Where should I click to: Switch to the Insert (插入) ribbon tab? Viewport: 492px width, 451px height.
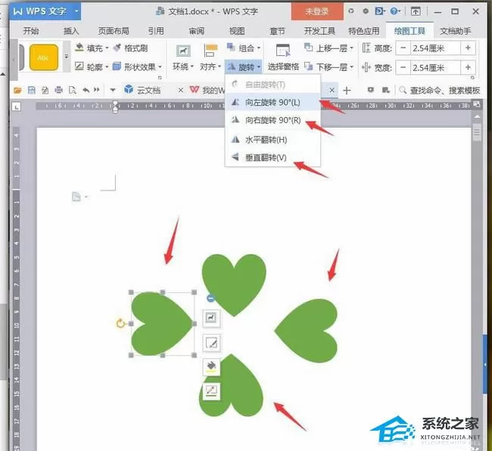pos(71,31)
